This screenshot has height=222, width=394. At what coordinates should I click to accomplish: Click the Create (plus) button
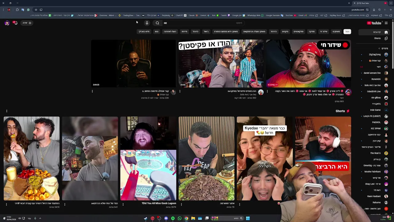pyautogui.click(x=27, y=23)
